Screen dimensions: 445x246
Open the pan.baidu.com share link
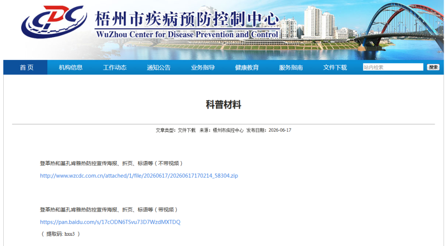click(110, 222)
